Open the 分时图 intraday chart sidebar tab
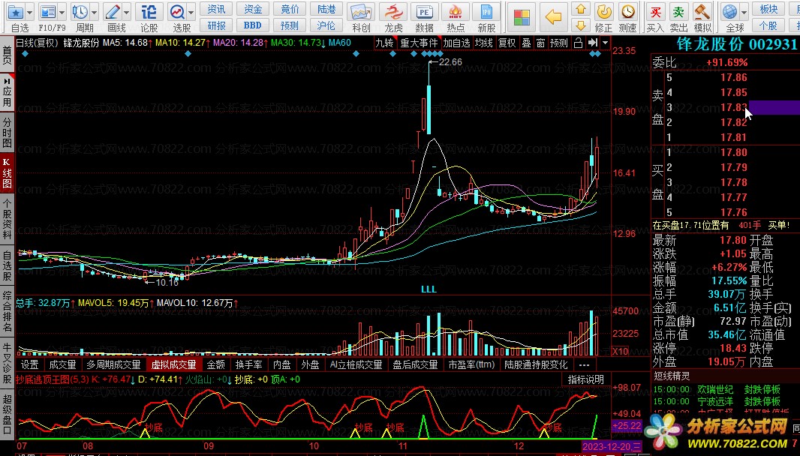The height and width of the screenshot is (456, 800). 8,133
